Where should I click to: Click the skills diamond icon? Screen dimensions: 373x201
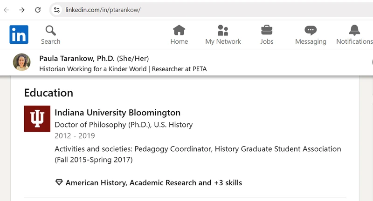tap(59, 182)
